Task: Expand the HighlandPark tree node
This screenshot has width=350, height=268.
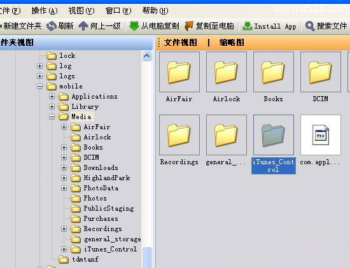Action: tap(64, 178)
